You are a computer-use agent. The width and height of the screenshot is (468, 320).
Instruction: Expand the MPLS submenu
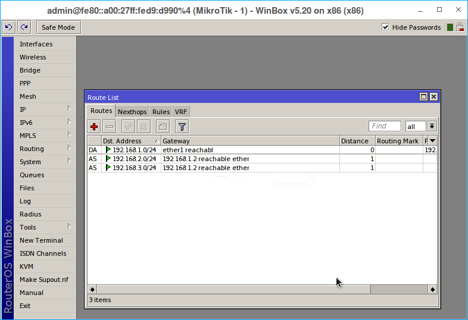pos(45,136)
